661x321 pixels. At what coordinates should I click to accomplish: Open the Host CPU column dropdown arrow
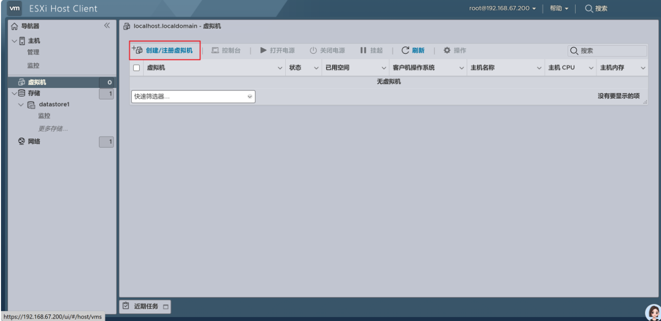click(x=591, y=68)
